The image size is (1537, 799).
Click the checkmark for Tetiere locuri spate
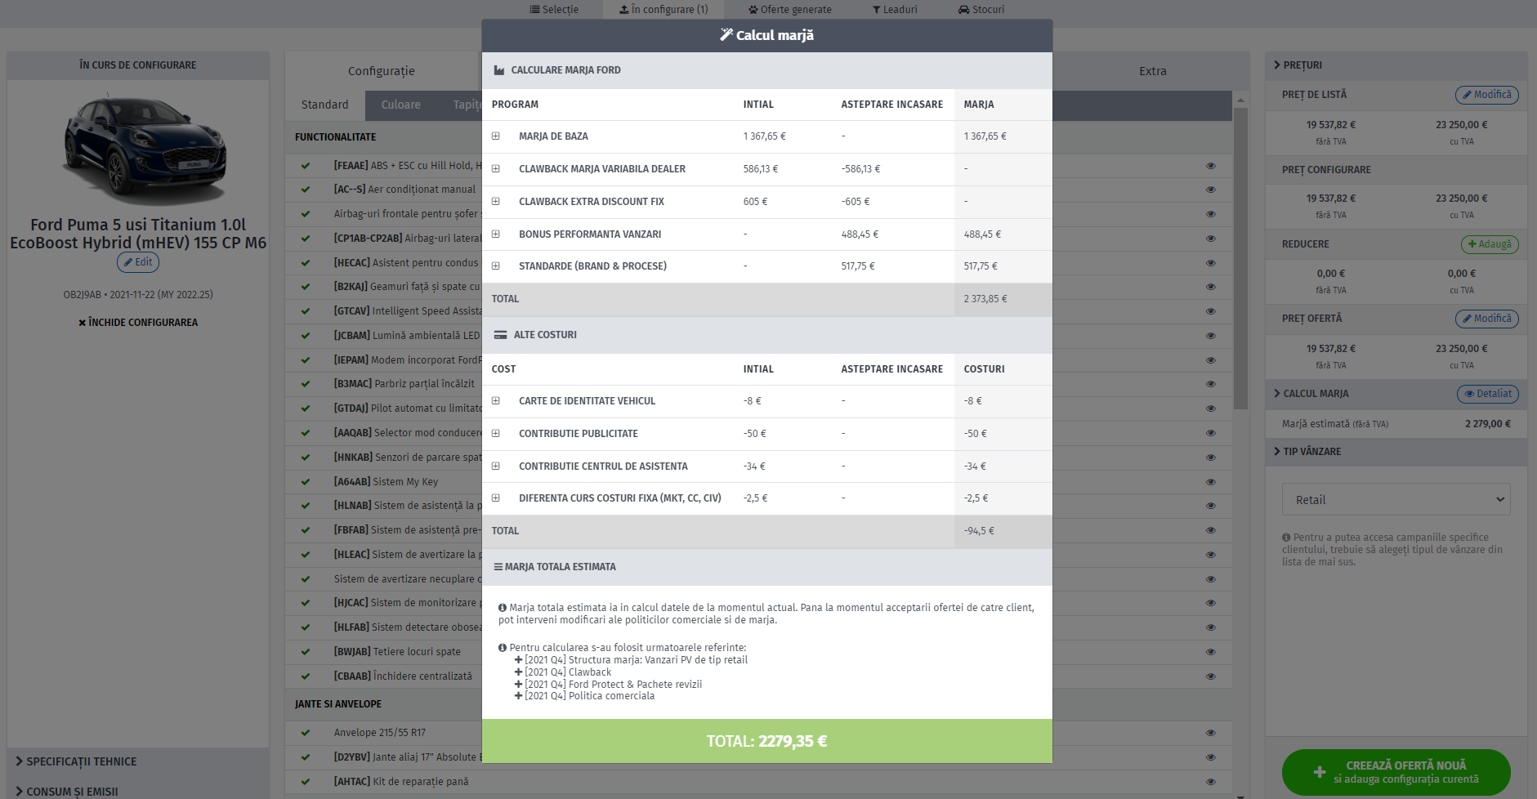click(306, 652)
